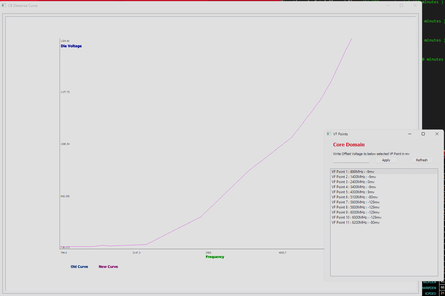Click the Apply button in VF Points
The image size is (445, 296).
point(386,160)
